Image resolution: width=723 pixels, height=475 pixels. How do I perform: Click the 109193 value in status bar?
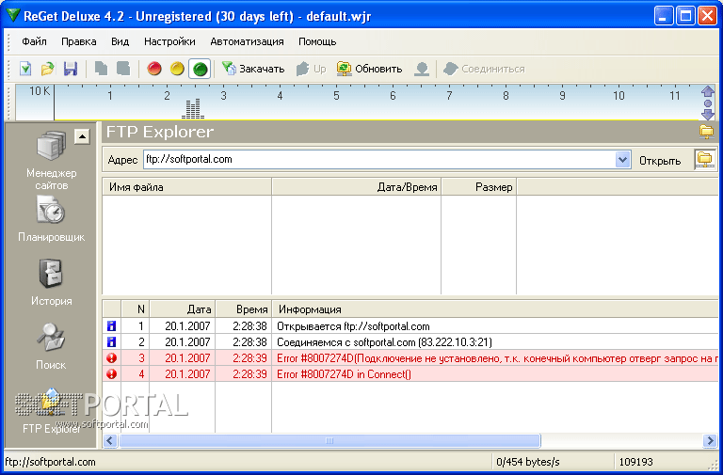point(635,462)
